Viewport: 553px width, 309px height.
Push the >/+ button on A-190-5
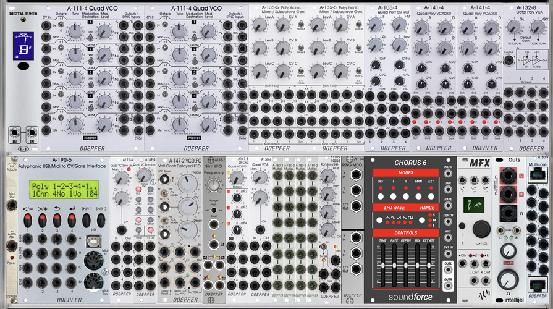click(42, 220)
